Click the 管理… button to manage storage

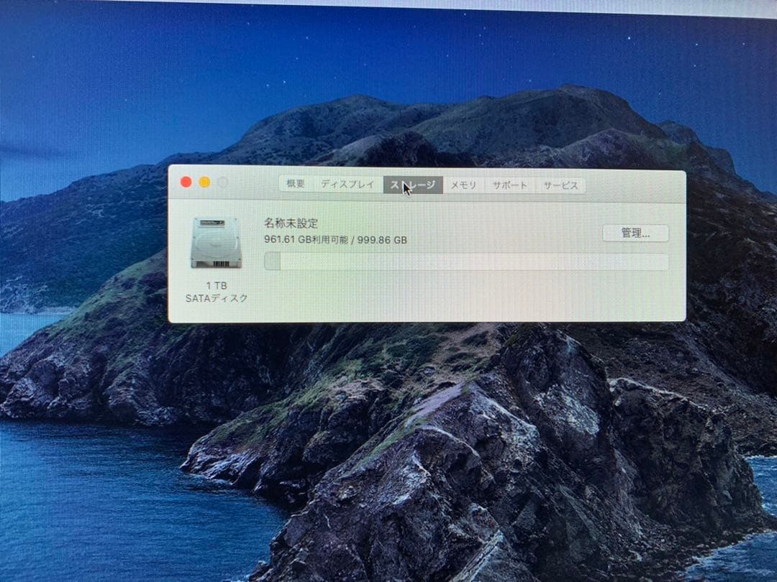pos(636,234)
